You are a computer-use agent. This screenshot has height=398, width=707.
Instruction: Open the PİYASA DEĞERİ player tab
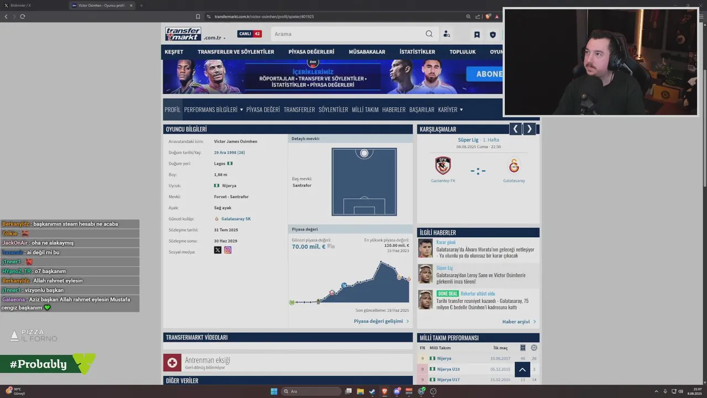pyautogui.click(x=263, y=109)
